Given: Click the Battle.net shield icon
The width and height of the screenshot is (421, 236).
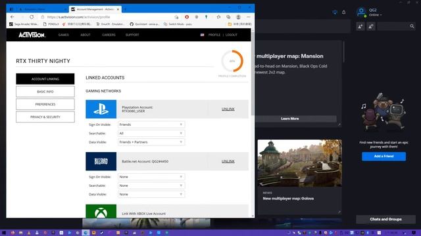Looking at the screenshot, I should [x=335, y=12].
